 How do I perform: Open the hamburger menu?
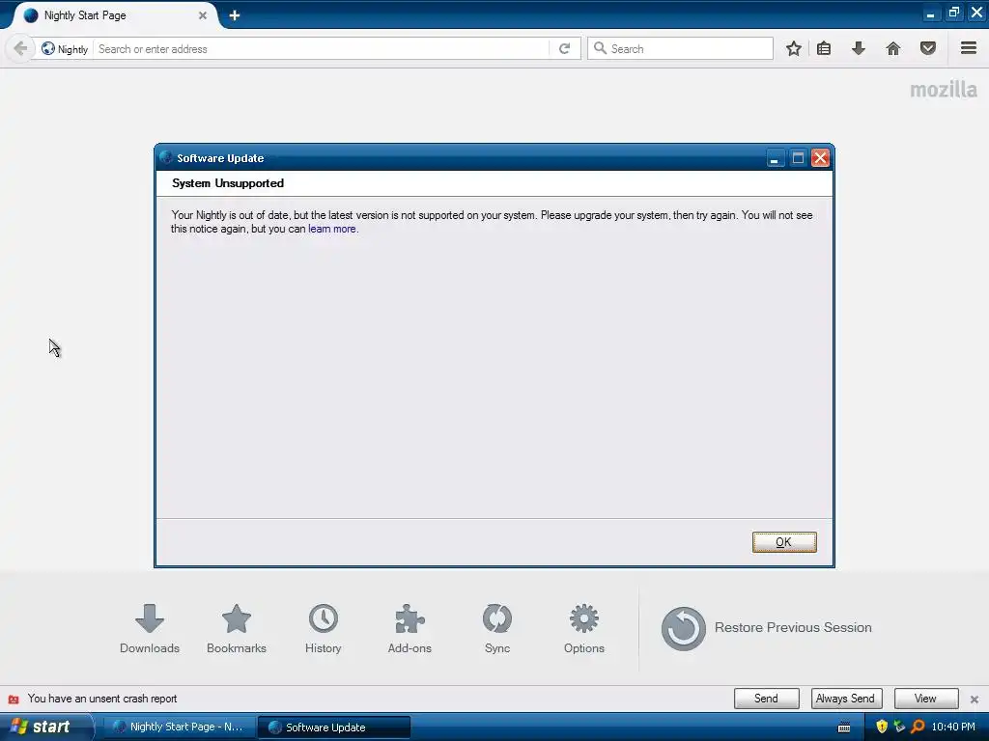(x=969, y=48)
